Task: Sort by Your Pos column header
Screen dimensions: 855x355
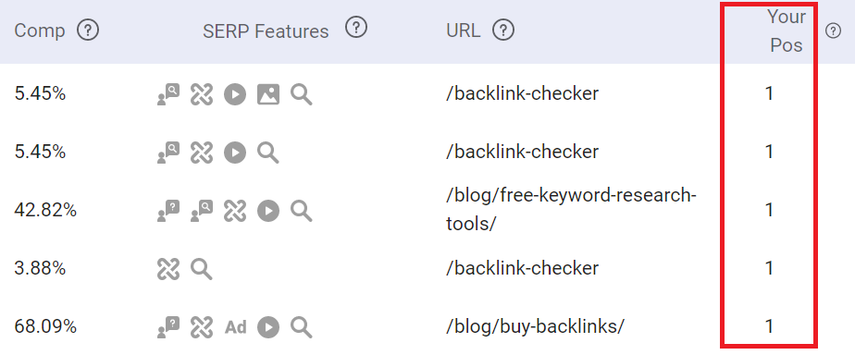Action: pyautogui.click(x=786, y=31)
